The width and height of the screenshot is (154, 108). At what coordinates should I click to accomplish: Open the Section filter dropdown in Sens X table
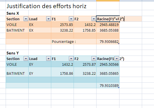(26, 19)
